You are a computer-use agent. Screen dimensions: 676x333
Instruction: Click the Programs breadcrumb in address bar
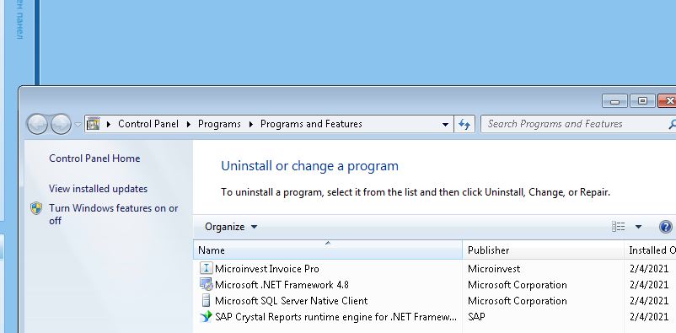[x=219, y=124]
